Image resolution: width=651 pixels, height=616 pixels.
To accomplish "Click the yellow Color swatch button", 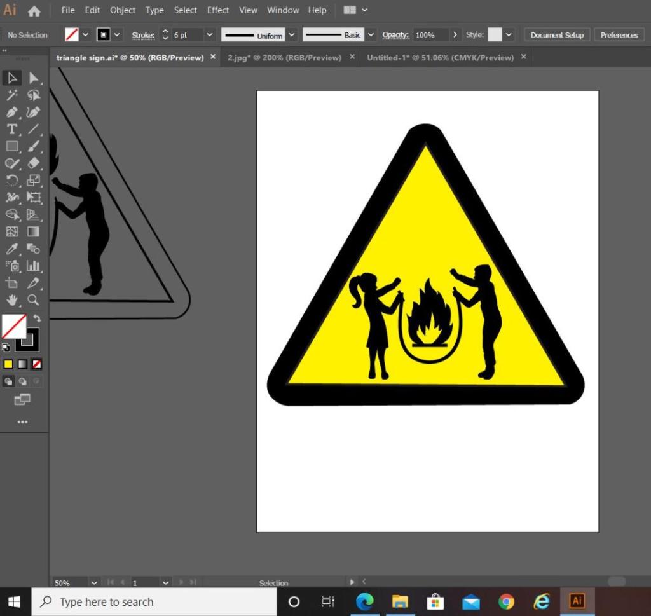I will click(8, 364).
